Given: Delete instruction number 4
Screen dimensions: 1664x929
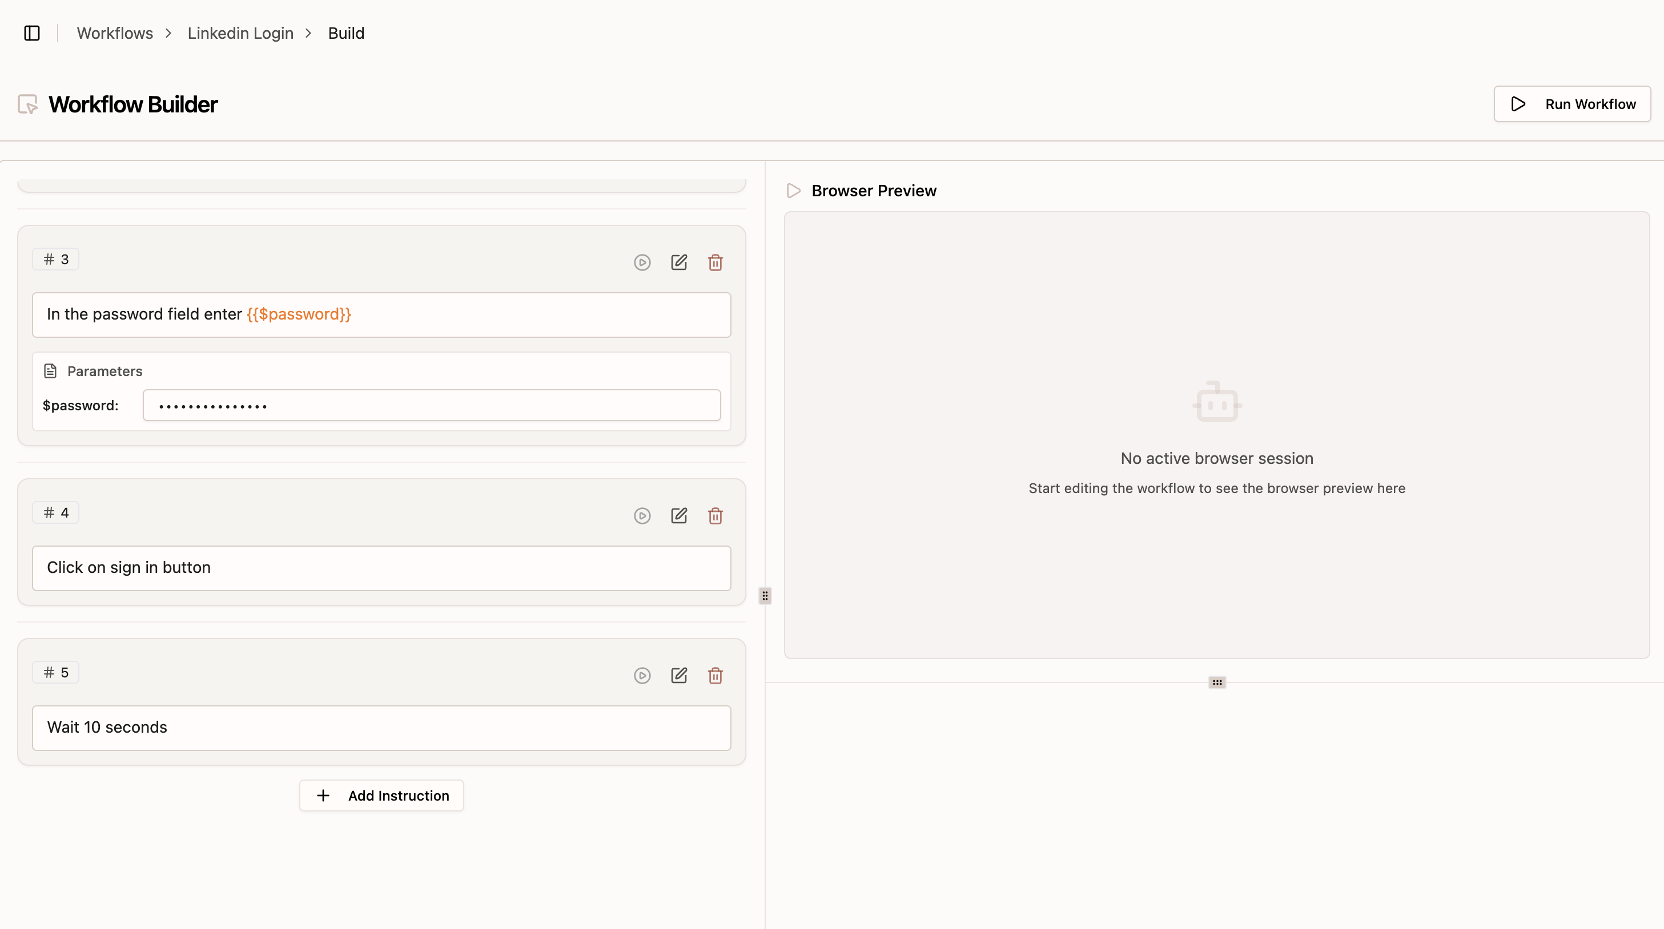Looking at the screenshot, I should pos(715,516).
